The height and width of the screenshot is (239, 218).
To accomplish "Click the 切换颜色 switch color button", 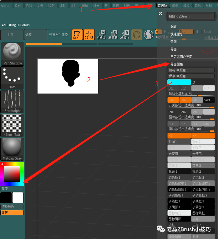I will pyautogui.click(x=12, y=206).
